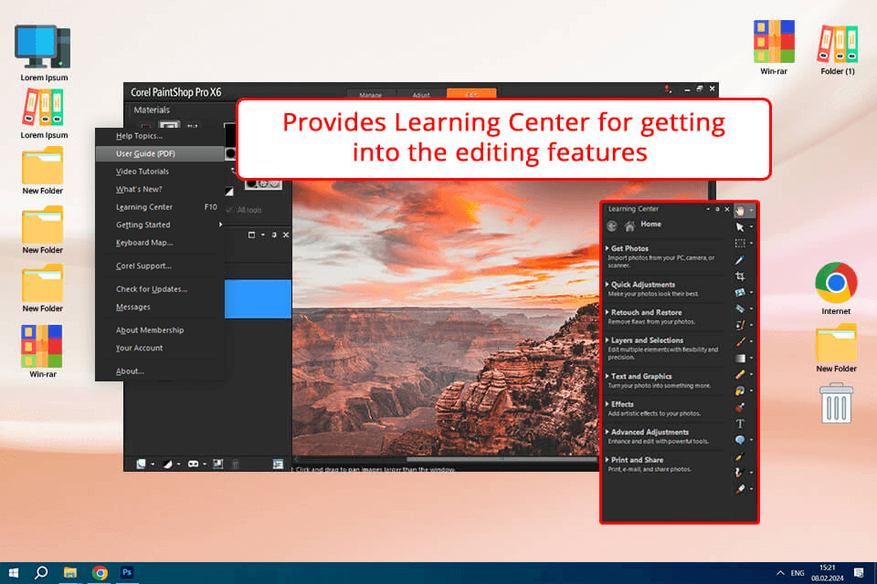This screenshot has width=877, height=584.
Task: Open Help Topics menu entry
Action: 160,136
